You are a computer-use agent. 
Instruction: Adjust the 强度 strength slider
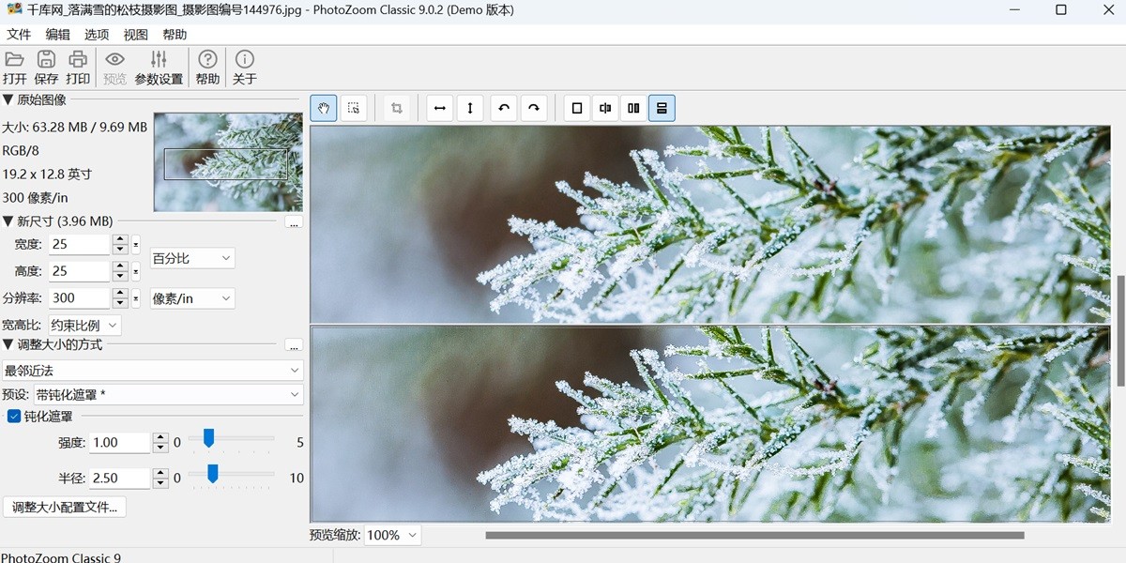(x=207, y=436)
